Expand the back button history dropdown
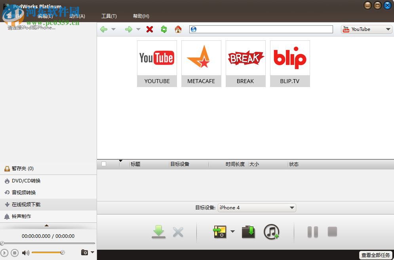This screenshot has height=260, width=394. tap(114, 29)
